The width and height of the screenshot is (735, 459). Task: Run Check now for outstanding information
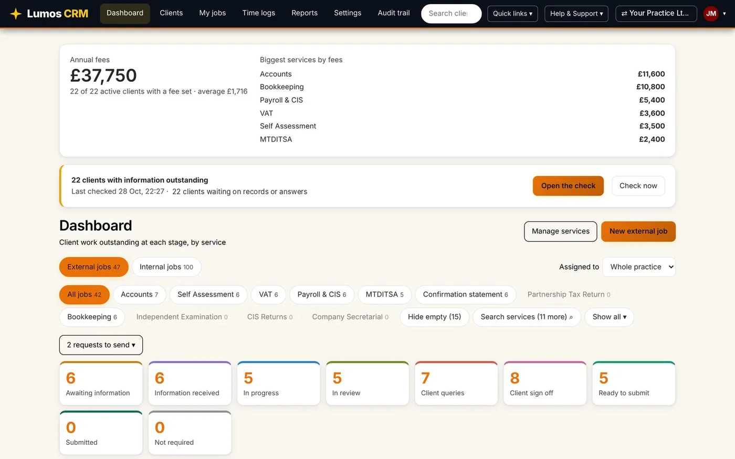point(638,186)
